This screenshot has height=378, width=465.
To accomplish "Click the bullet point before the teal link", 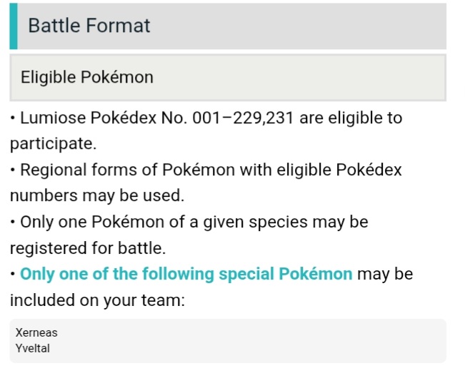I will (14, 274).
